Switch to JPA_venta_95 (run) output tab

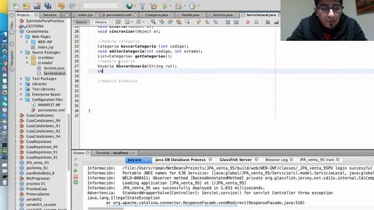click(317, 159)
